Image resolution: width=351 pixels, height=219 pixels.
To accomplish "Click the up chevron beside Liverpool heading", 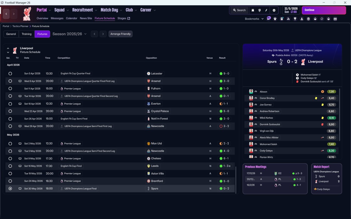I will pos(8,48).
